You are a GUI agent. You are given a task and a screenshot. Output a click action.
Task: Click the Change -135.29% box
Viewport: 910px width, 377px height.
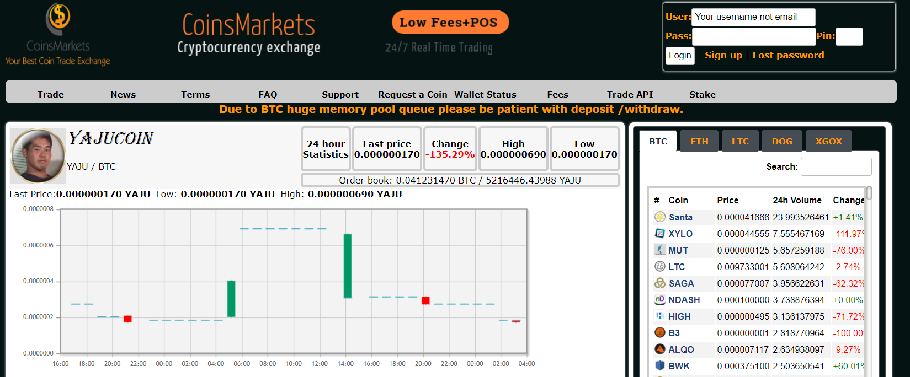tap(450, 149)
